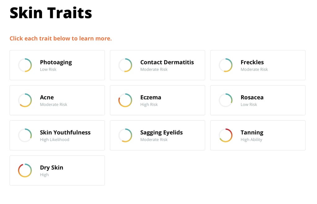Click the Tanning 'High Ability' label
Viewport: 317px width, 204px height.
(251, 140)
